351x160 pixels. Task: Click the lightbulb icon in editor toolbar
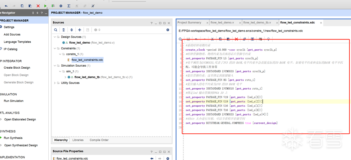coord(268,39)
